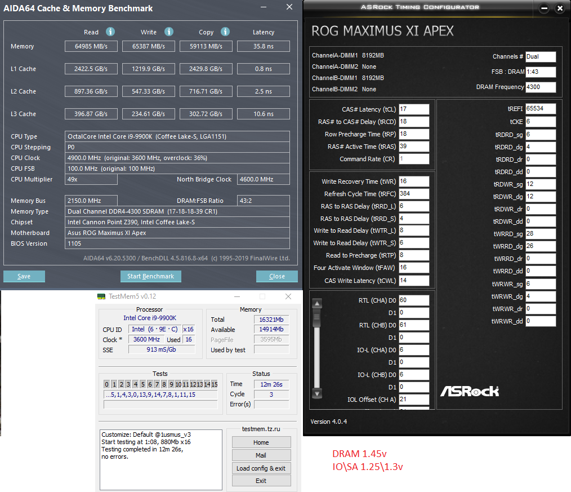571x492 pixels.
Task: Click the Memory Type DDR4-4300 field
Action: pyautogui.click(x=177, y=211)
